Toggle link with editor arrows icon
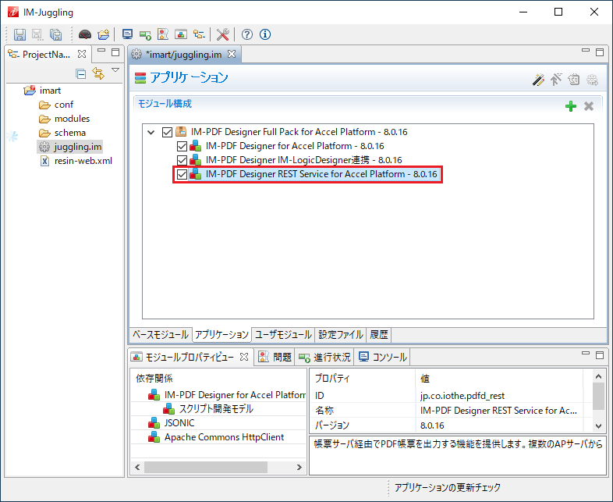The height and width of the screenshot is (502, 613). click(98, 73)
